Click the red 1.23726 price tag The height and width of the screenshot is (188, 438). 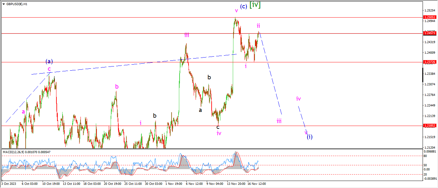pyautogui.click(x=429, y=62)
